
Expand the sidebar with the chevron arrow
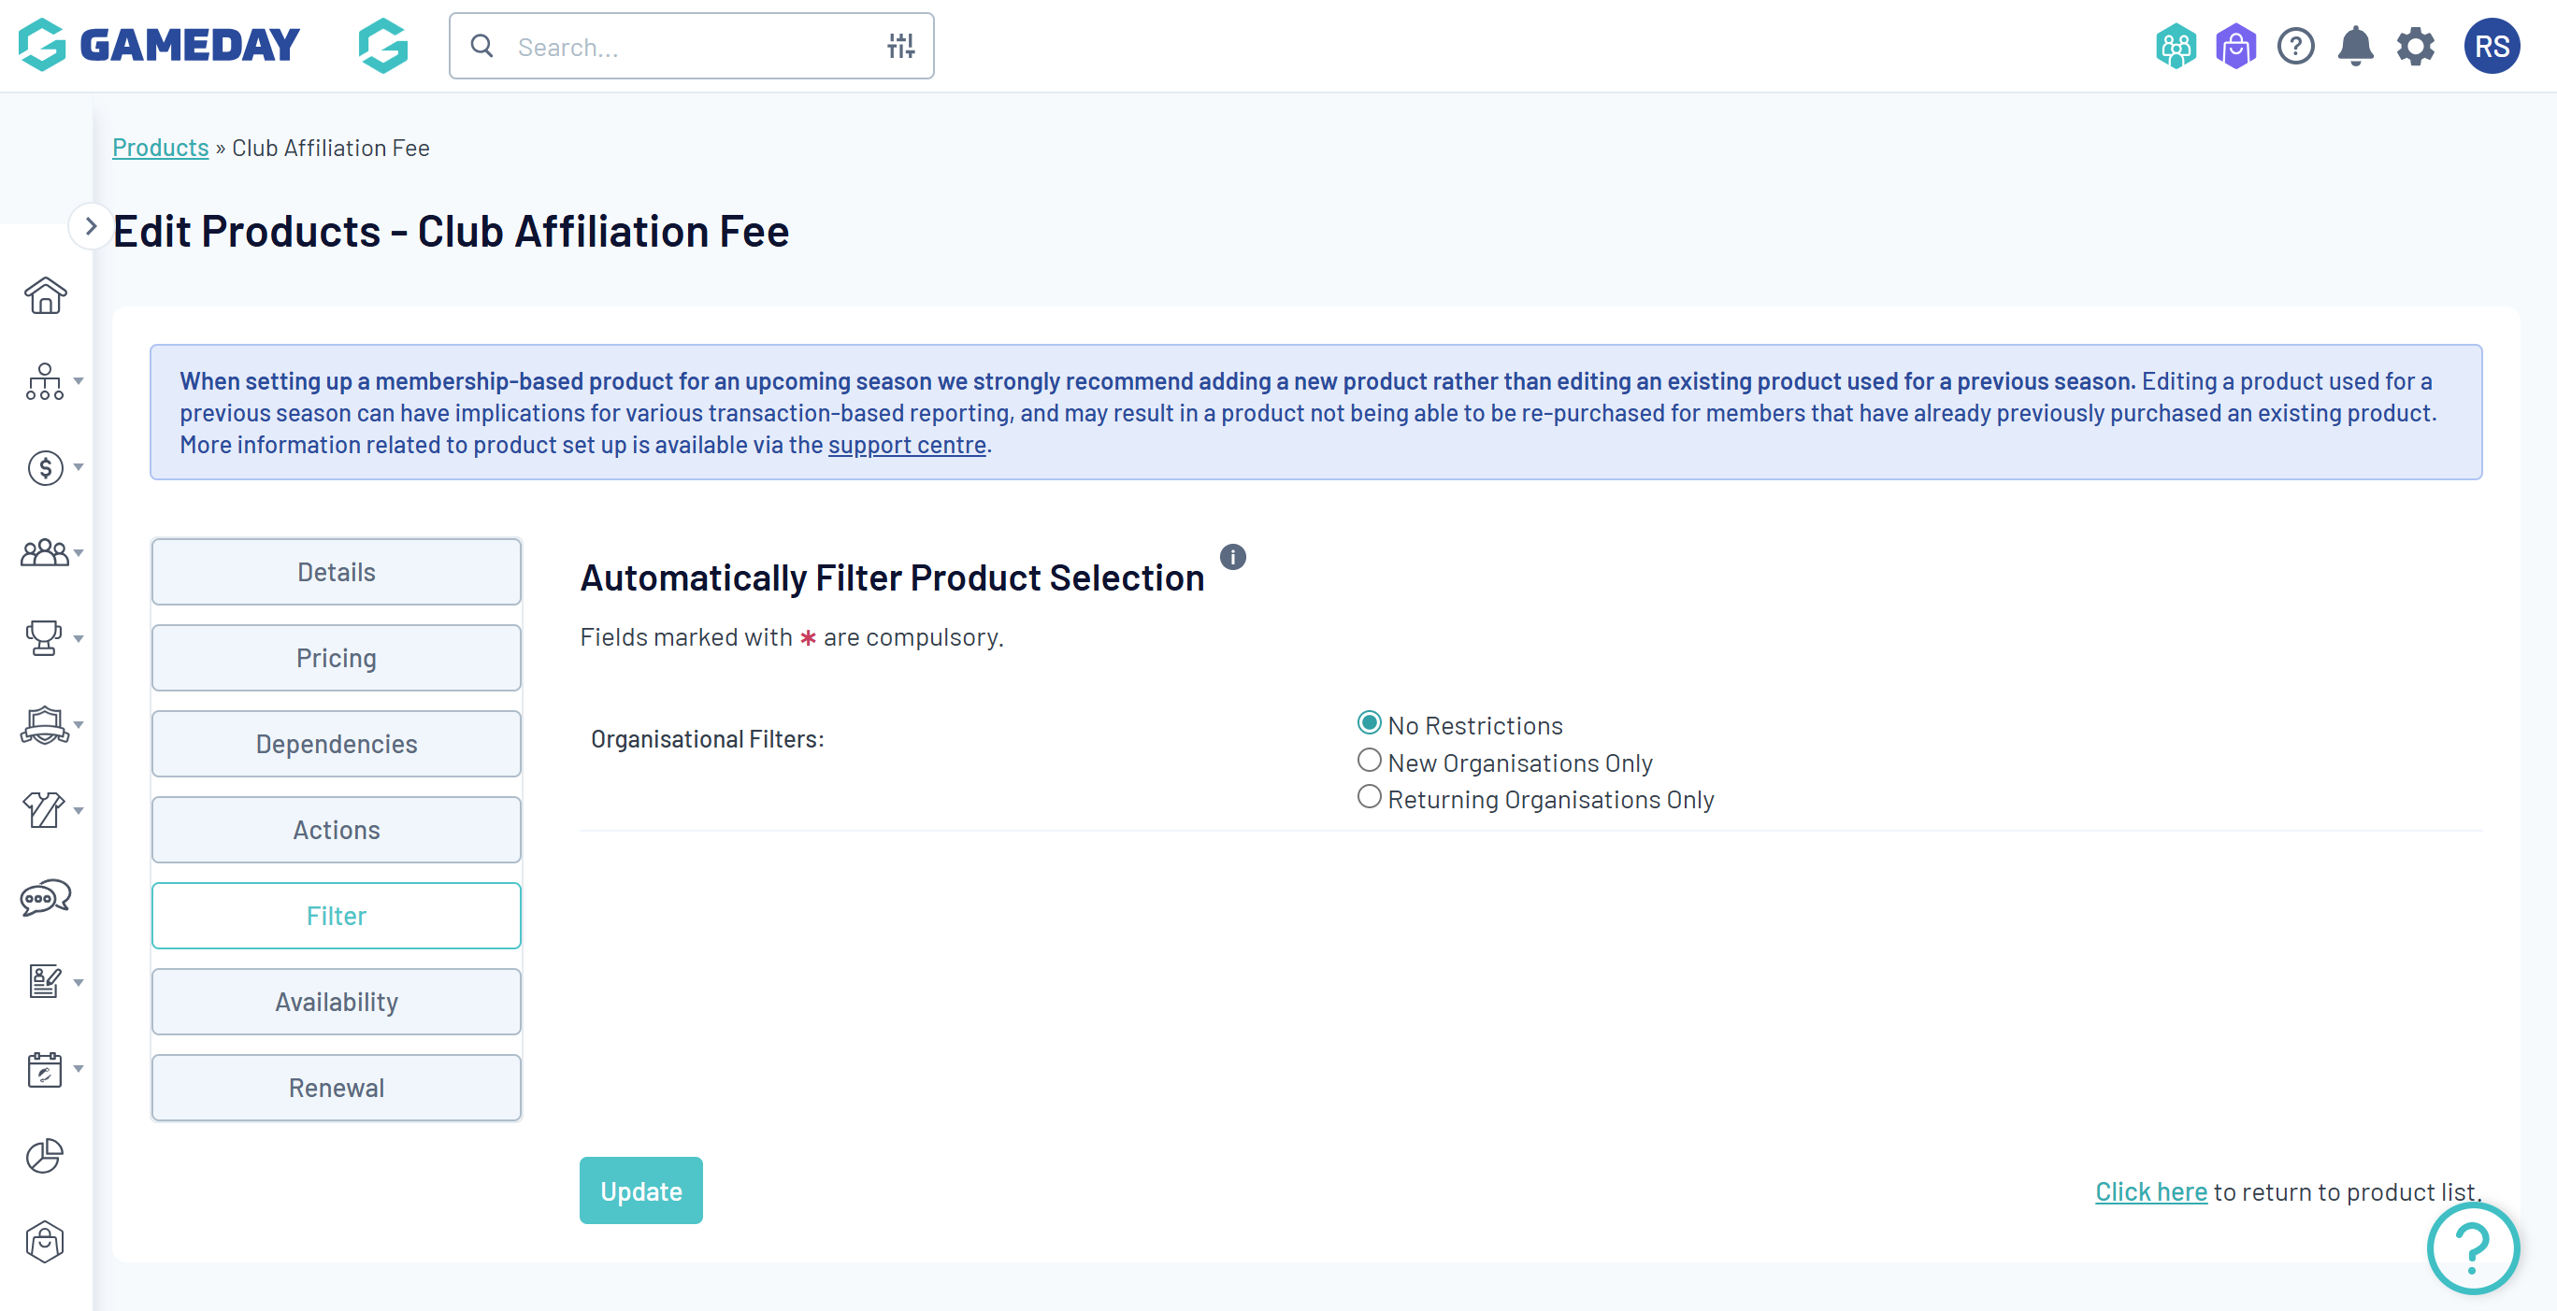pos(91,226)
